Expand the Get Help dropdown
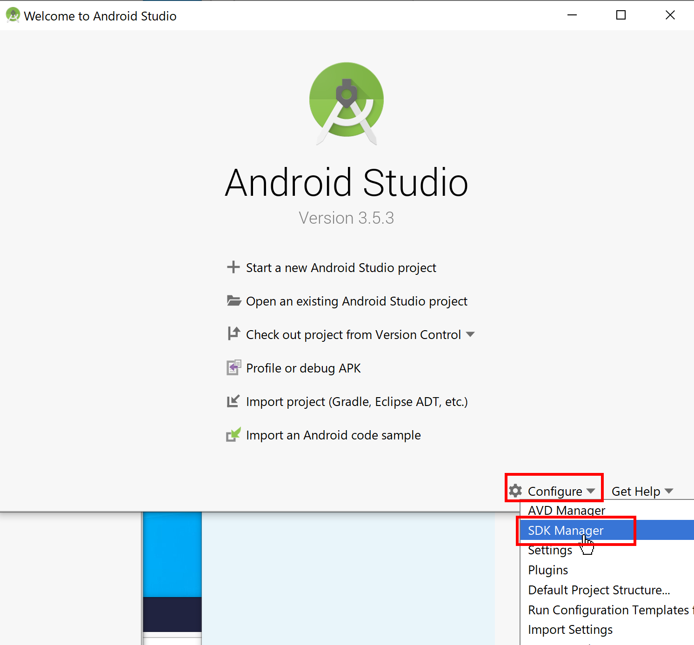 click(x=642, y=491)
